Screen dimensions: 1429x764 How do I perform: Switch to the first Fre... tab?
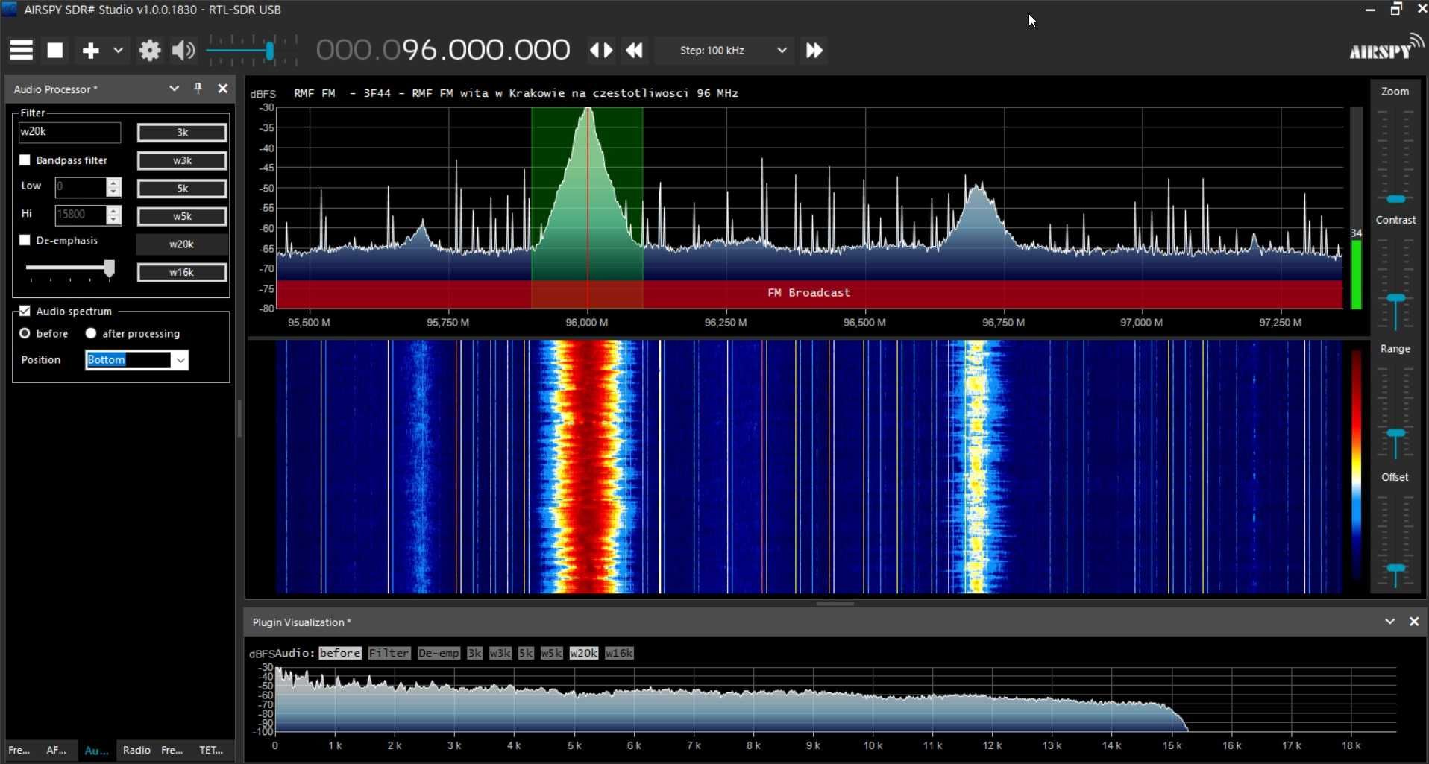pyautogui.click(x=19, y=750)
